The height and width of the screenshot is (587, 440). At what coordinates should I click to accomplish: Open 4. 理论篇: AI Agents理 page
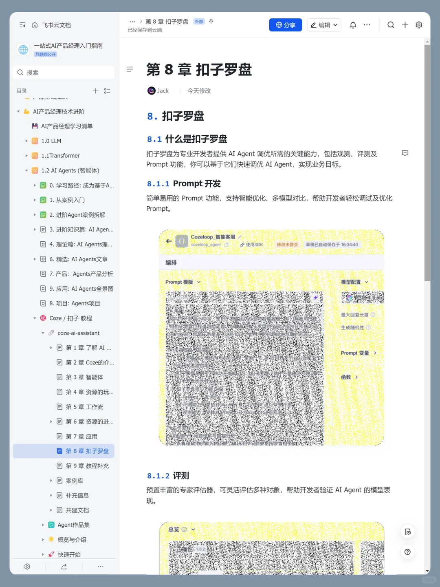point(64,245)
